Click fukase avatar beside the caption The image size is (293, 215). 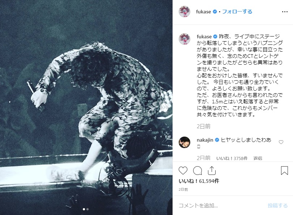coord(184,39)
